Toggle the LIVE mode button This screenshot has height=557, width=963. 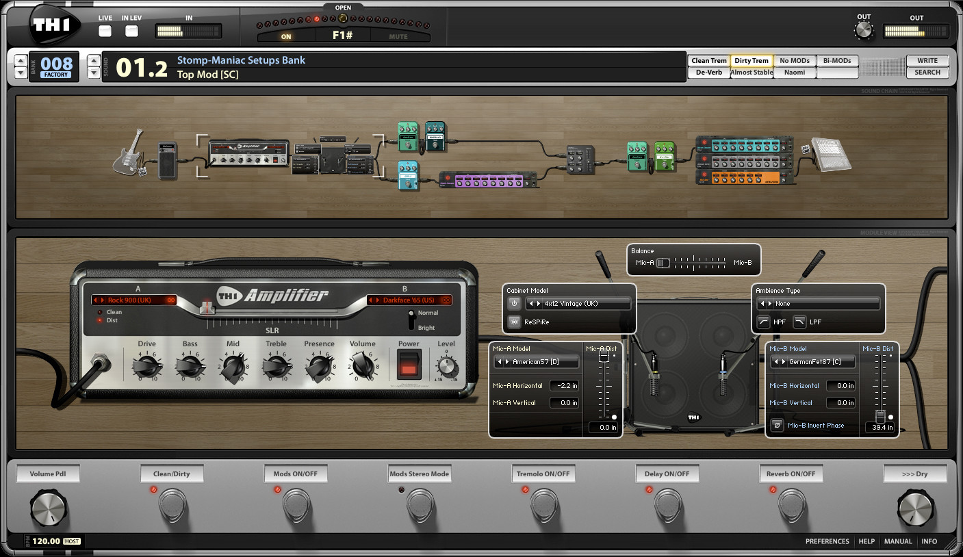105,31
